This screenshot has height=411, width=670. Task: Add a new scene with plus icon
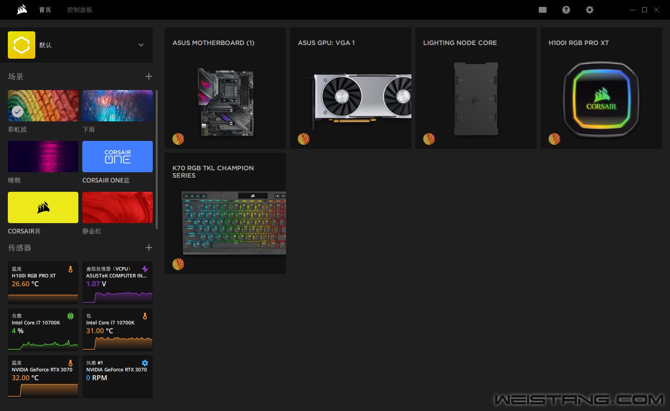pos(149,76)
